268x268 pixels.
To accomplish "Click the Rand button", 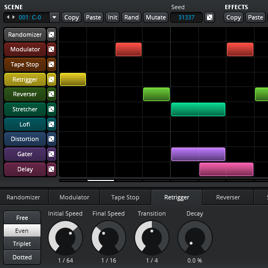I will pos(131,17).
